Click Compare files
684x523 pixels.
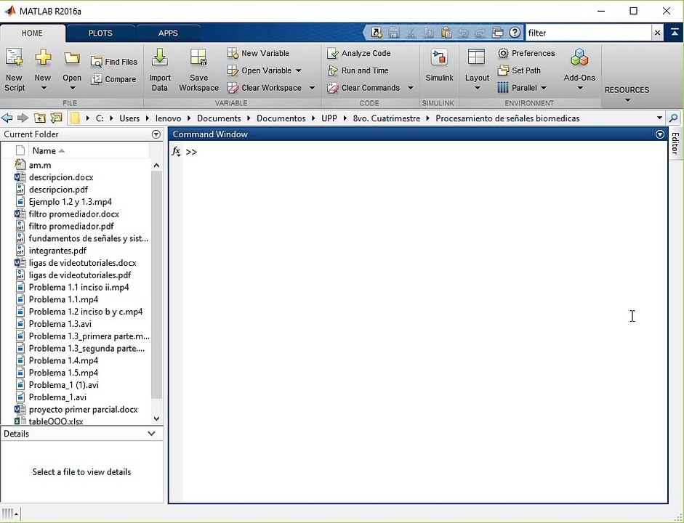click(x=113, y=79)
